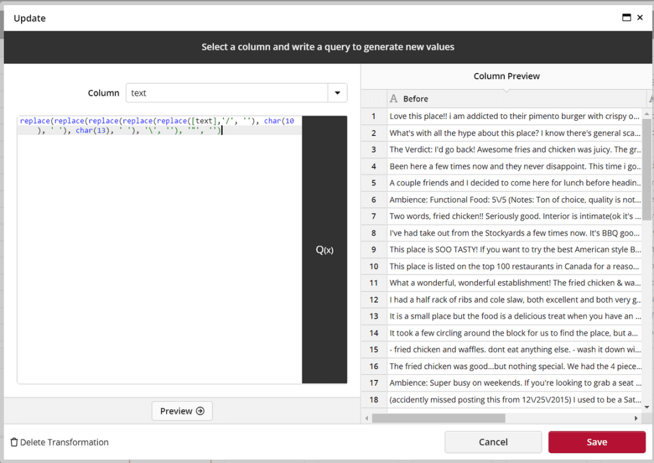Viewport: 654px width, 463px height.
Task: Select row 4 'Been here a few times' cell
Action: 515,166
